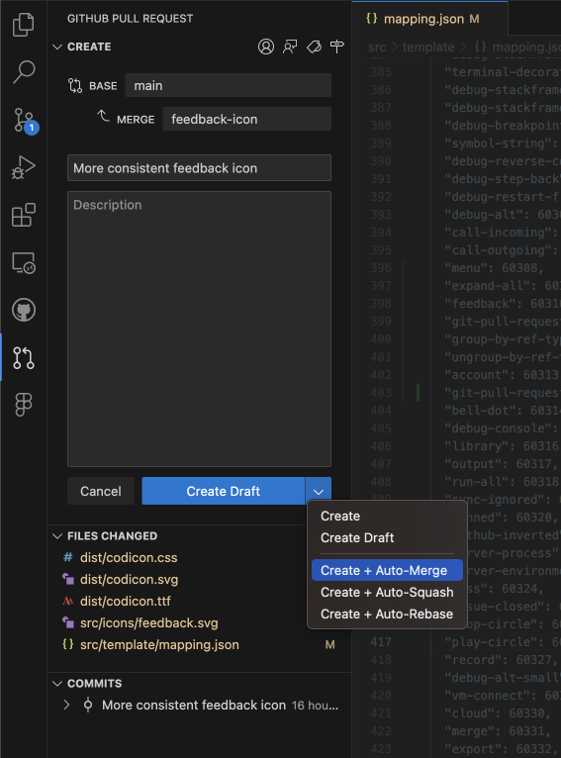Click the compare branches icon beside BASE
This screenshot has height=758, width=561.
pyautogui.click(x=75, y=85)
